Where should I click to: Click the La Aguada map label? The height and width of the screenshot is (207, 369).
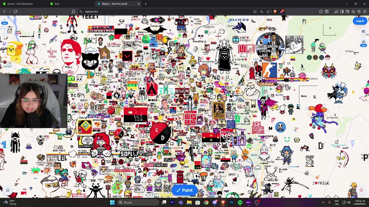332,117
